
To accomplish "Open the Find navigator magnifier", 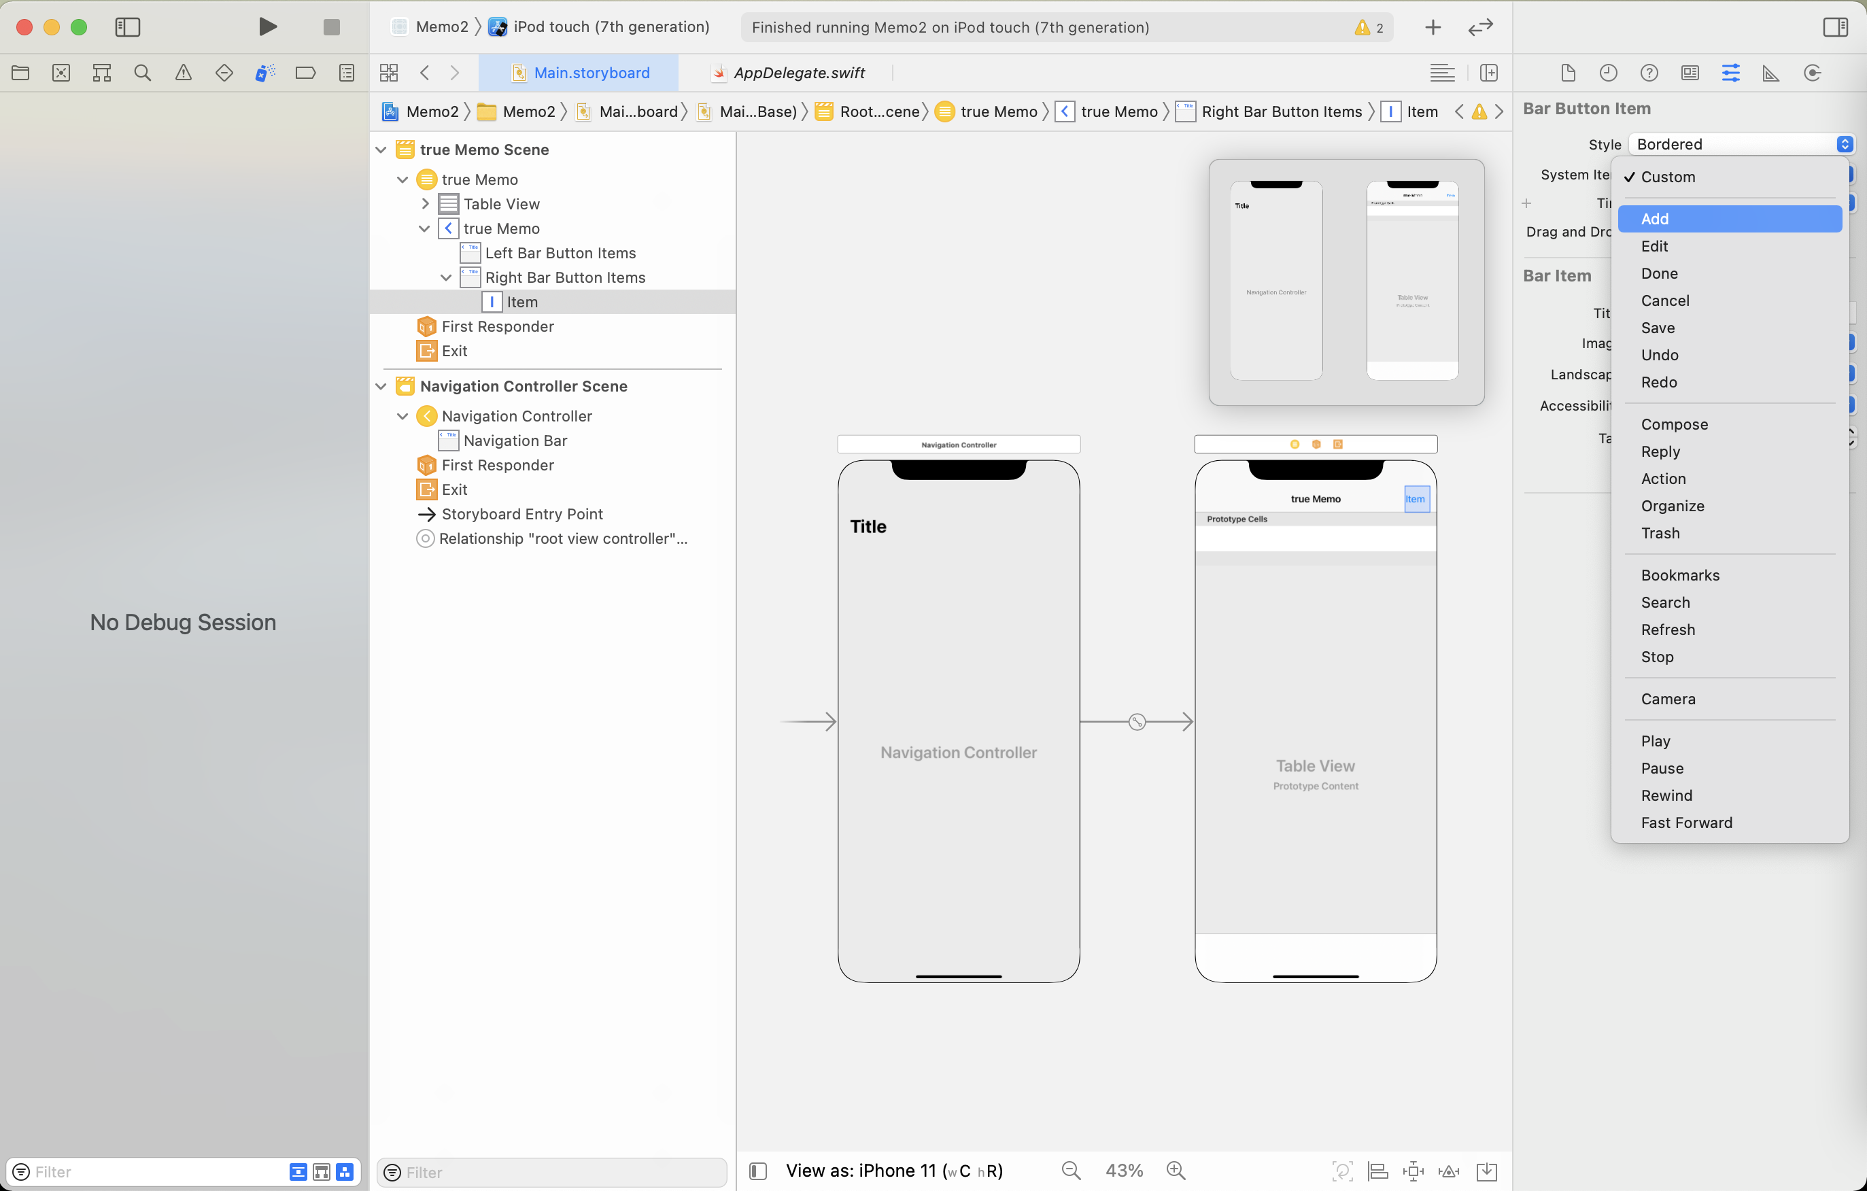I will [142, 73].
